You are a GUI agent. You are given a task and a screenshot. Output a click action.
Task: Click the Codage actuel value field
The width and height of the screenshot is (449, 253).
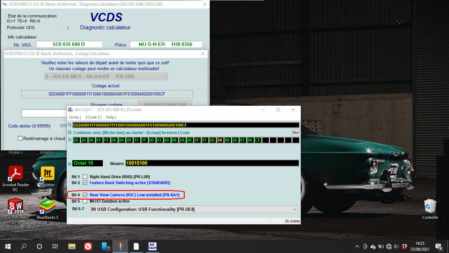(107, 94)
